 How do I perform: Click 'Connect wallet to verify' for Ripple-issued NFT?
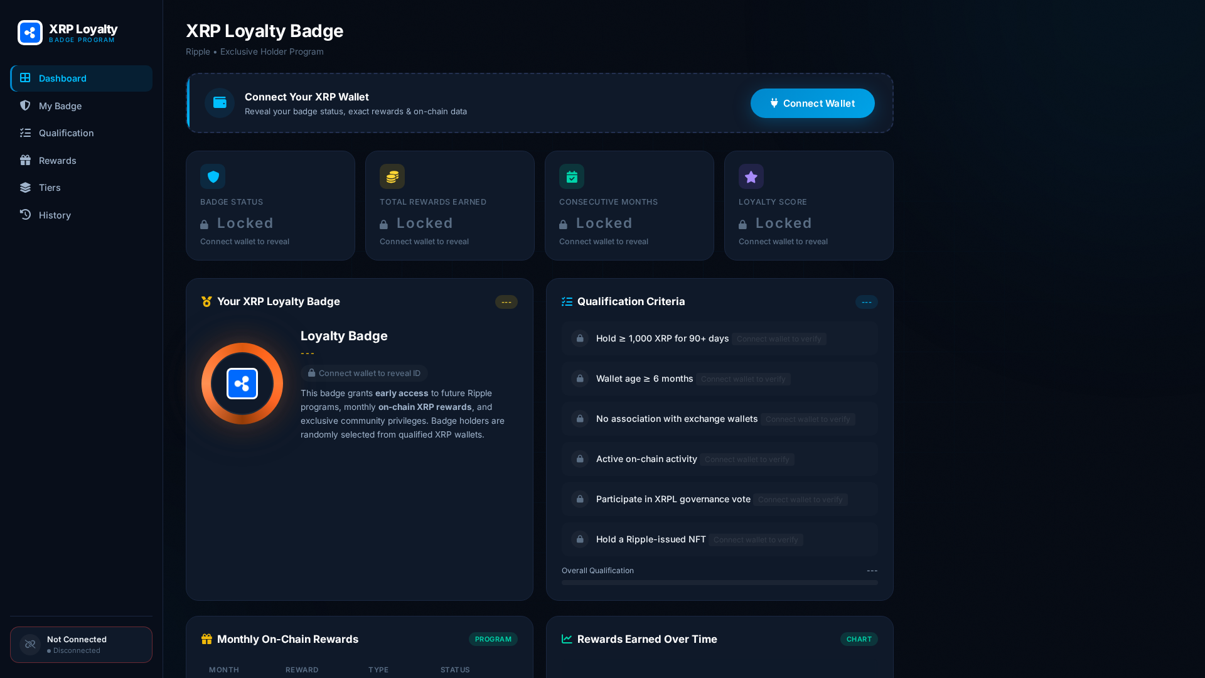(756, 540)
